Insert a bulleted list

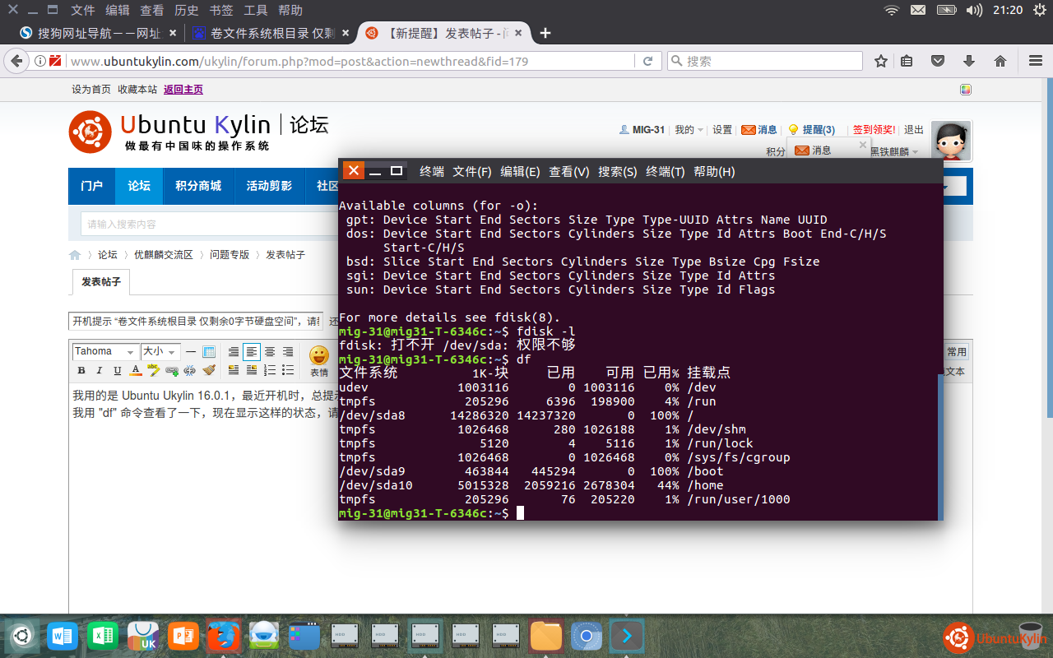click(288, 371)
